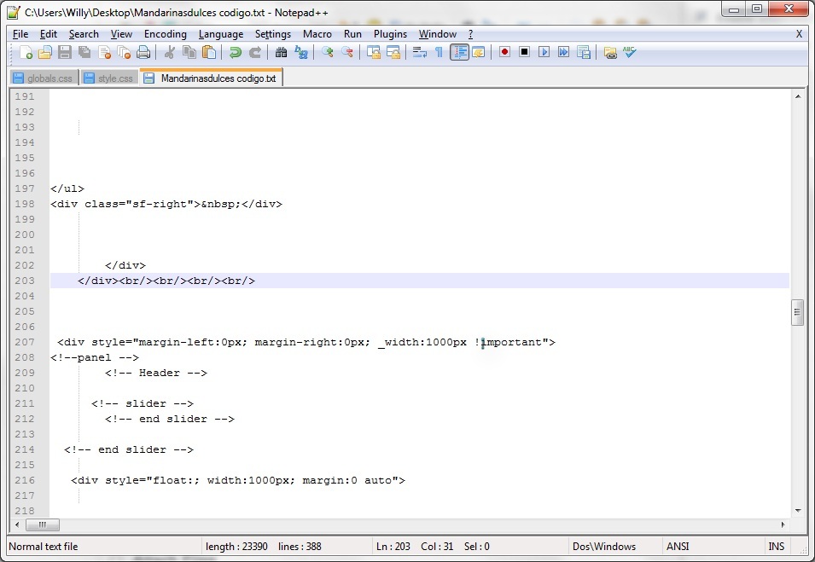Toggle INS insert mode in the status bar
This screenshot has height=562, width=815.
click(x=776, y=547)
